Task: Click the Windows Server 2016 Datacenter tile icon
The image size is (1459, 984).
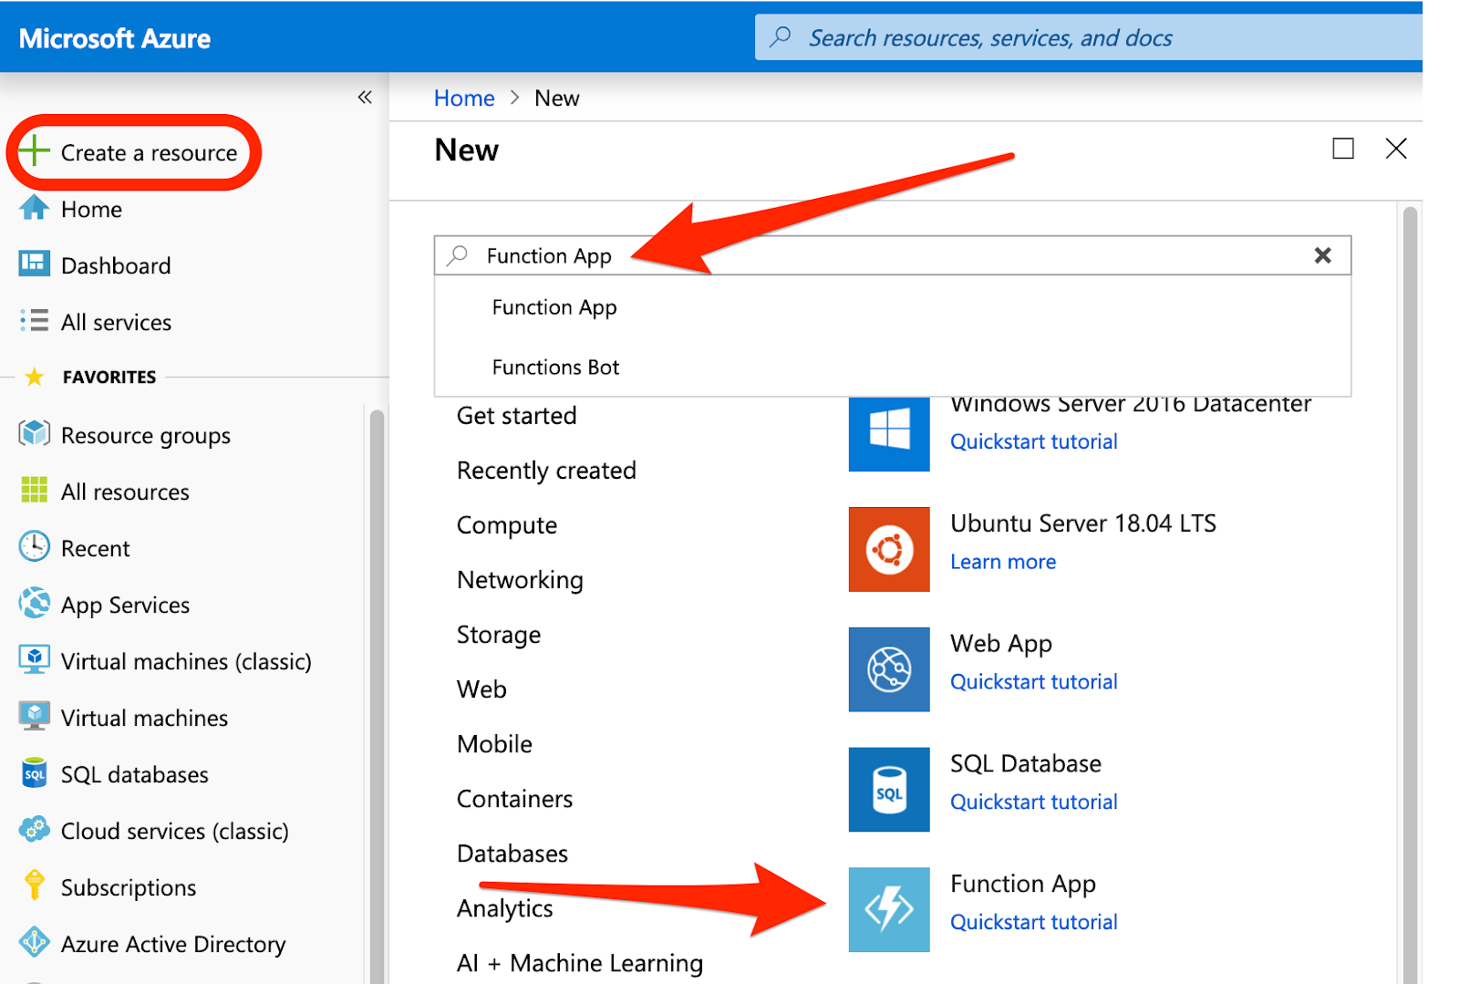Action: tap(889, 434)
